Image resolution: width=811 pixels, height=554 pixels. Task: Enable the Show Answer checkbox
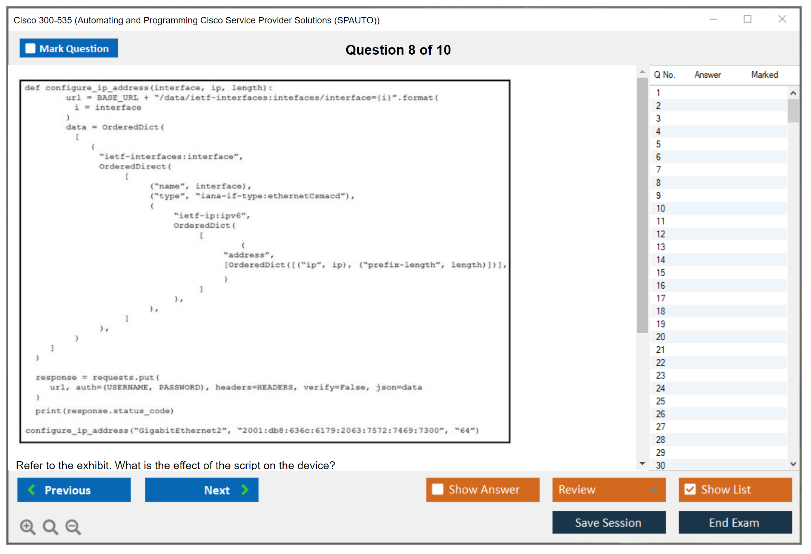438,489
